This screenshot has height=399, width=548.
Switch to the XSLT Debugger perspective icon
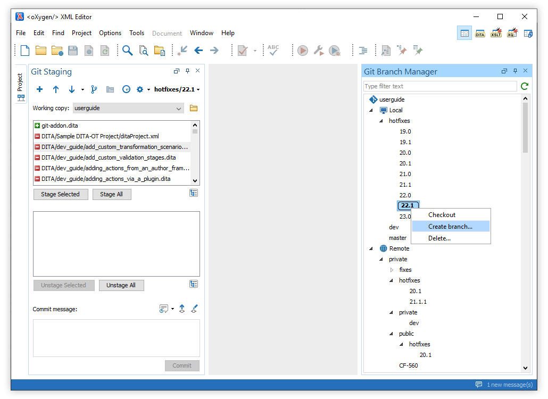496,33
